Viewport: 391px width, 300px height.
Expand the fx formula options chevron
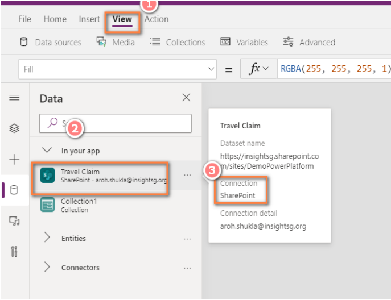266,68
